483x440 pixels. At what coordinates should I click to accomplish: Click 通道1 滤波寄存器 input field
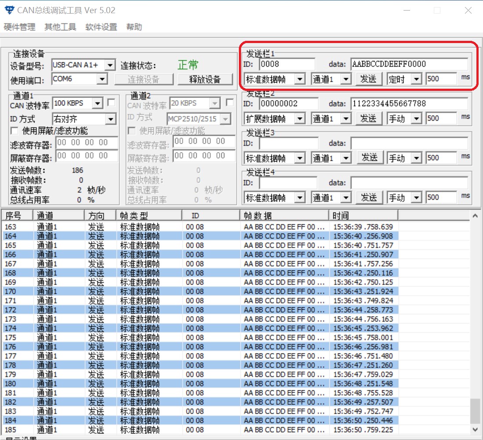click(x=87, y=143)
